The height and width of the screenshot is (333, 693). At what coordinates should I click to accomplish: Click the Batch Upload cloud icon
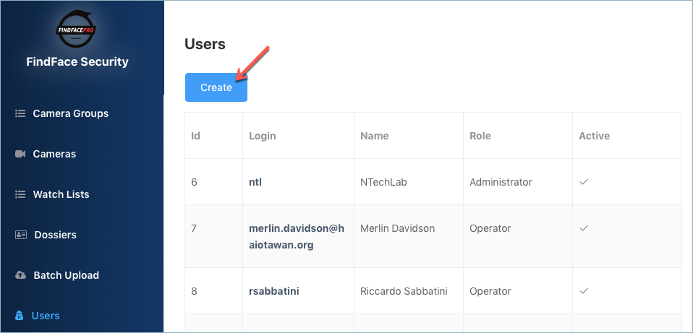click(21, 275)
